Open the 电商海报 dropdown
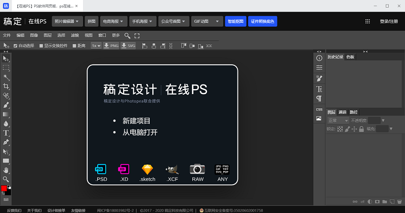The image size is (405, 213). tap(113, 21)
